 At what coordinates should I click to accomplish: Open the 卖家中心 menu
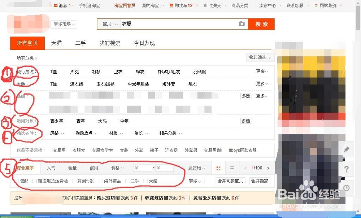268,5
